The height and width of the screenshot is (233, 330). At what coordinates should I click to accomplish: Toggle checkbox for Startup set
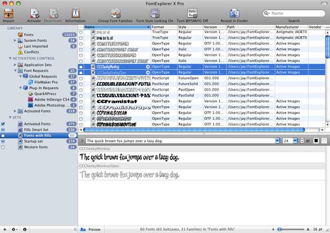coord(3,141)
